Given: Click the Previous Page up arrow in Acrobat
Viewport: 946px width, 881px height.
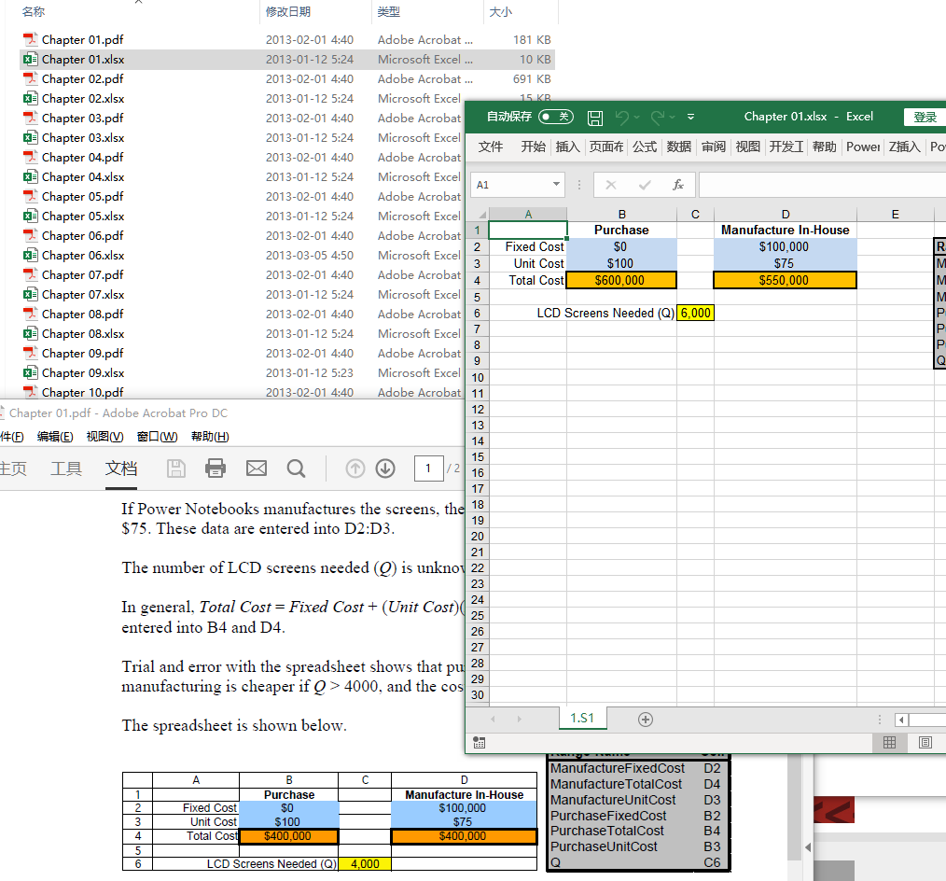Looking at the screenshot, I should pos(355,468).
